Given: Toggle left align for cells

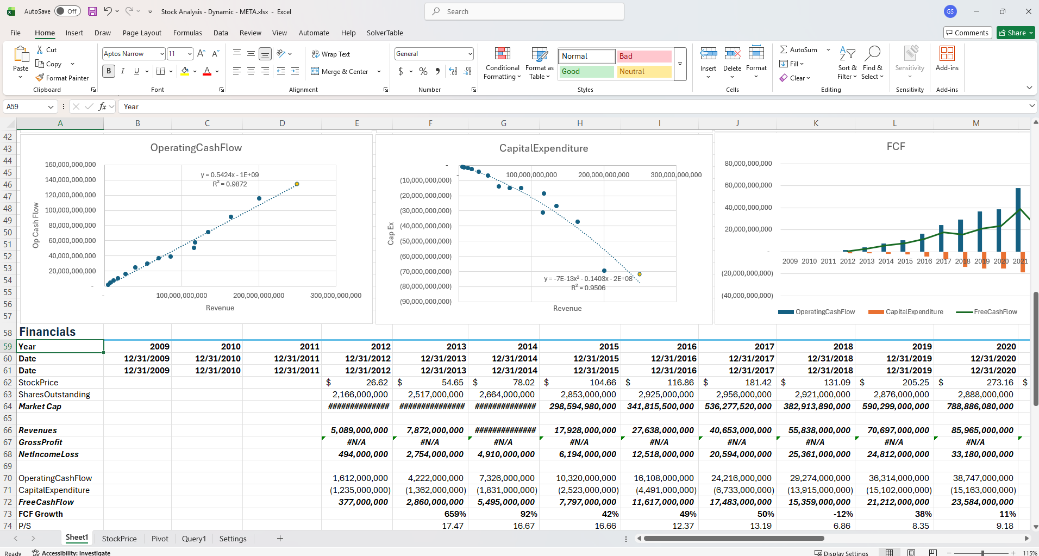Looking at the screenshot, I should (237, 71).
